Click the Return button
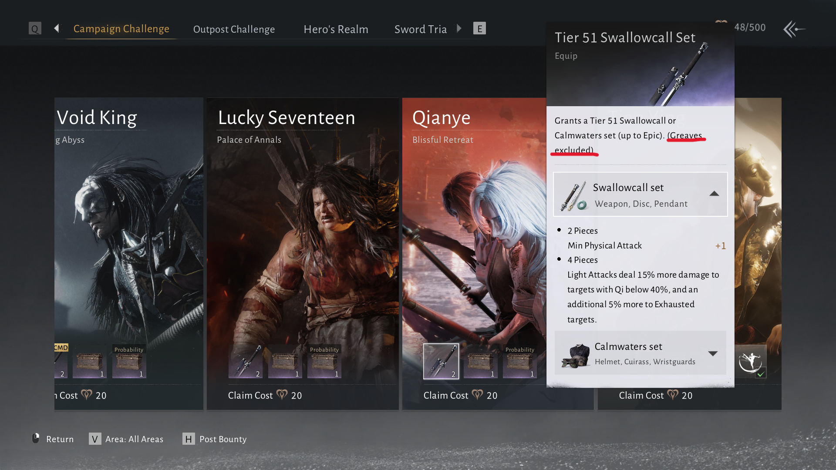The height and width of the screenshot is (470, 836). pyautogui.click(x=53, y=439)
